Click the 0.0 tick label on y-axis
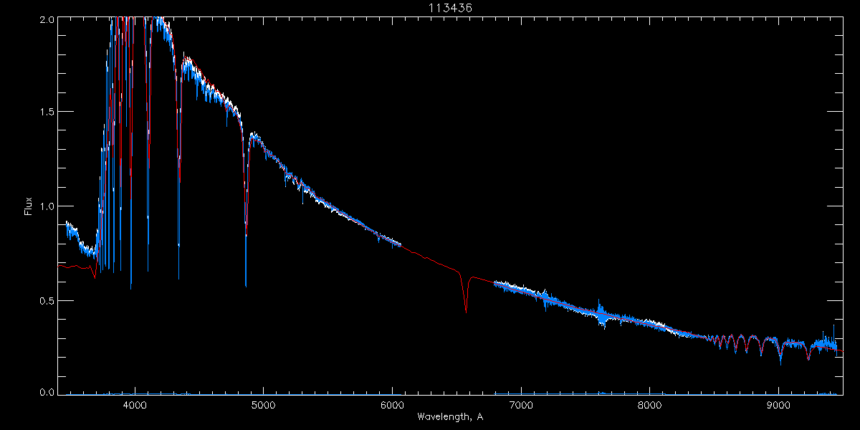The width and height of the screenshot is (860, 430). click(x=47, y=392)
